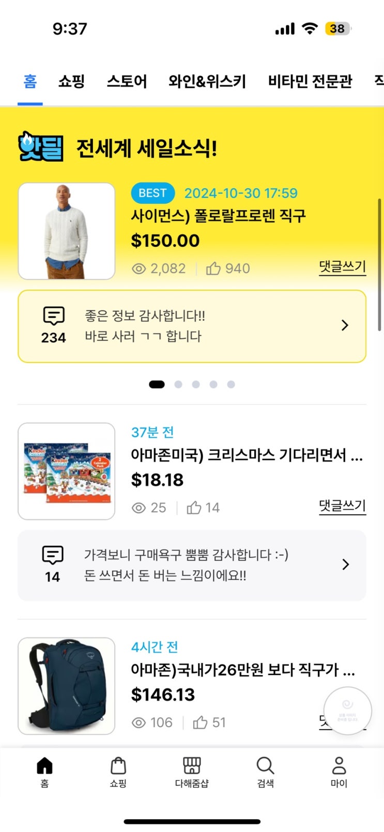Tap thumbs-up icon on Polo Ralph Lauren deal

point(213,269)
